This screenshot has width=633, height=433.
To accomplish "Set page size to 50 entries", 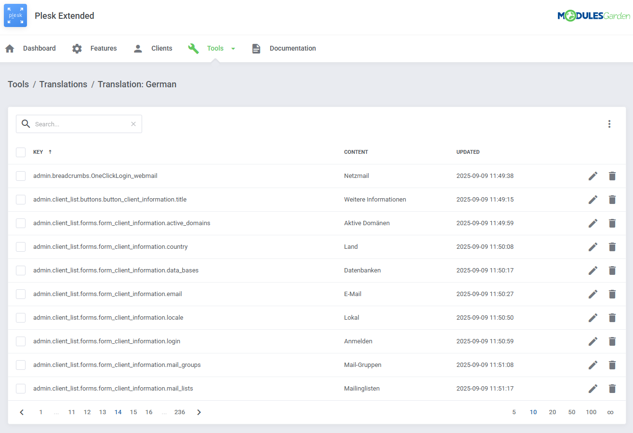I will pos(572,412).
